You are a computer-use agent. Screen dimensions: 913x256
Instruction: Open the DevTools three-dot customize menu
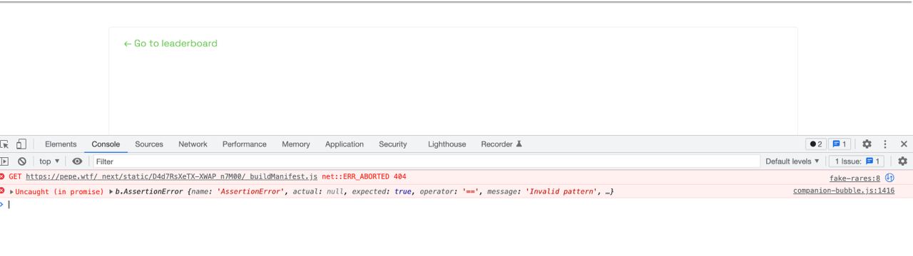point(885,144)
